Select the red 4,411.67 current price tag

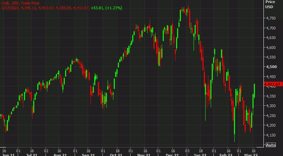coord(273,84)
